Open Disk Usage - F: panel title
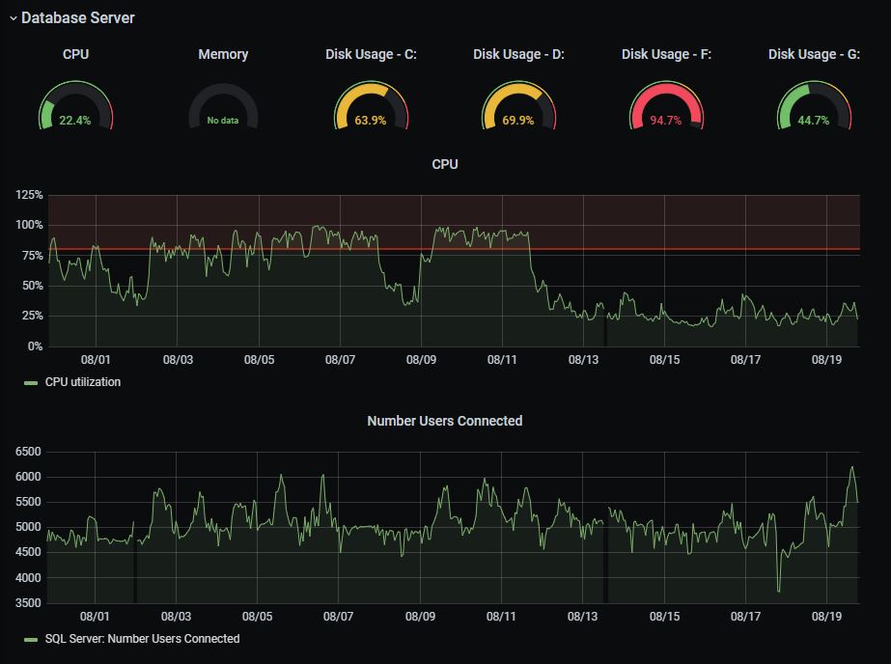This screenshot has height=664, width=891. (666, 54)
